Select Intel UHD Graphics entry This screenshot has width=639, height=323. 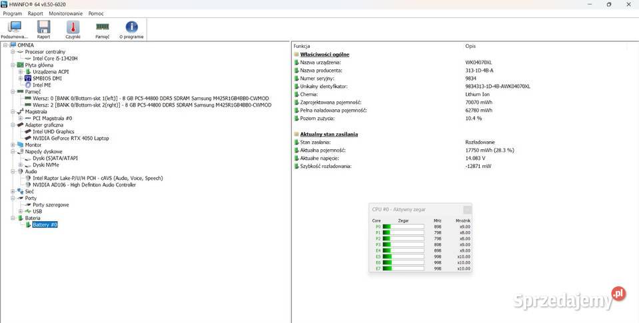pos(53,132)
